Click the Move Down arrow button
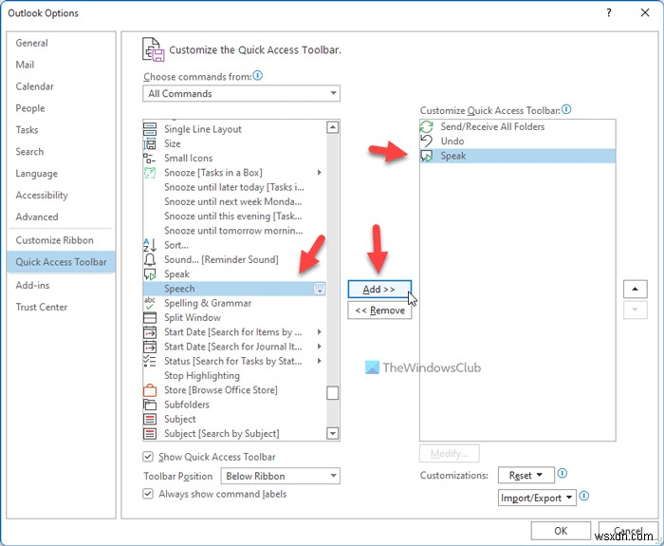The width and height of the screenshot is (664, 546). pos(636,310)
